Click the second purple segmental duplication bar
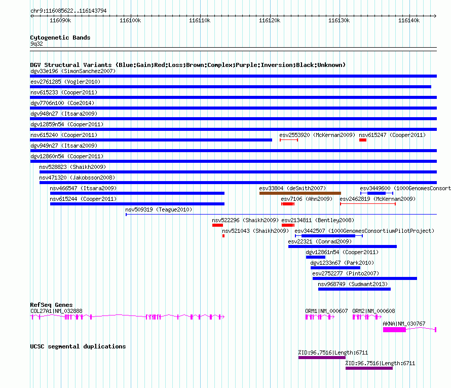This screenshot has height=388, width=451. click(x=369, y=368)
